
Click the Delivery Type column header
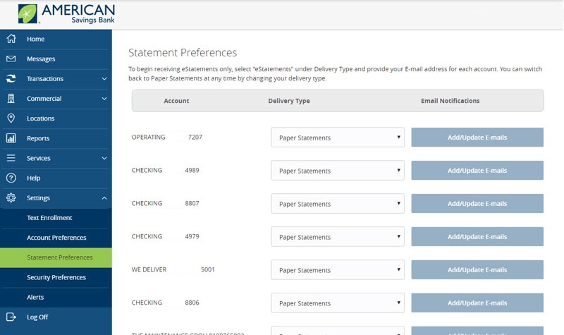click(289, 101)
